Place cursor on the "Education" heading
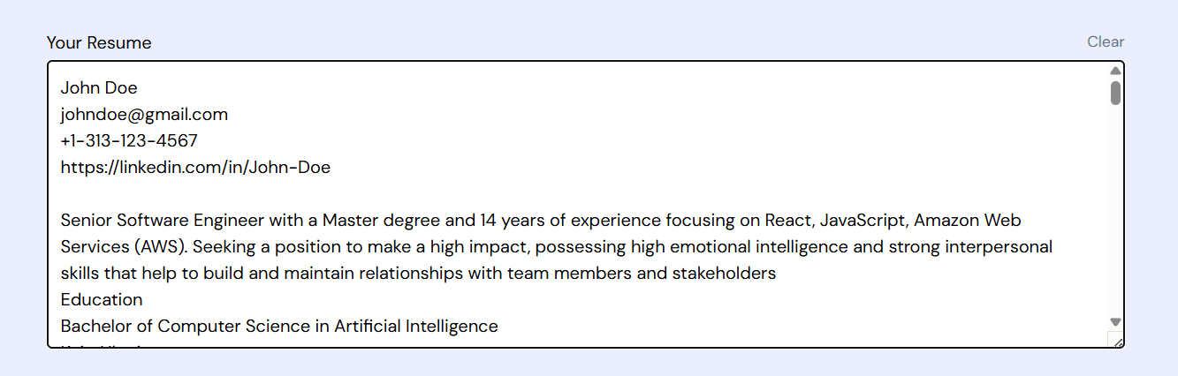The image size is (1178, 376). tap(102, 300)
